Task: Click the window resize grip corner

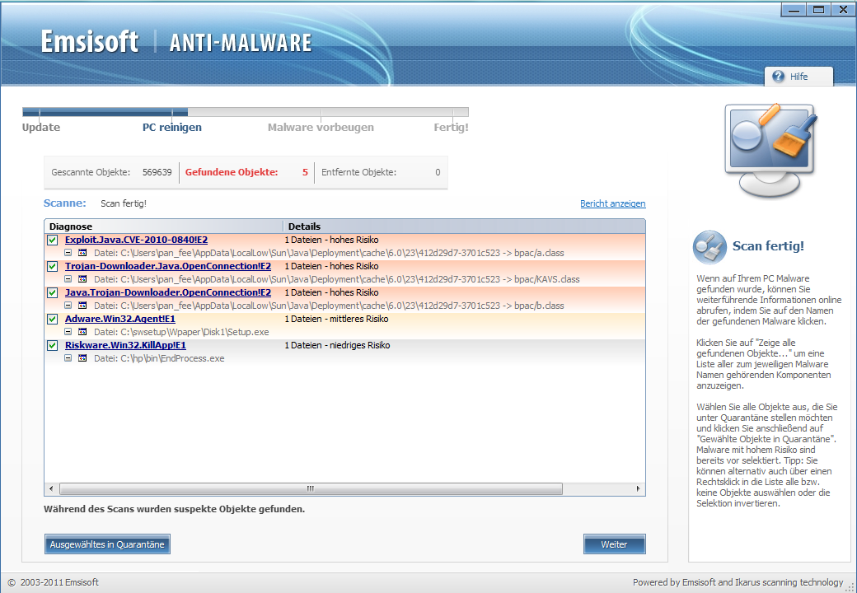Action: [x=850, y=586]
